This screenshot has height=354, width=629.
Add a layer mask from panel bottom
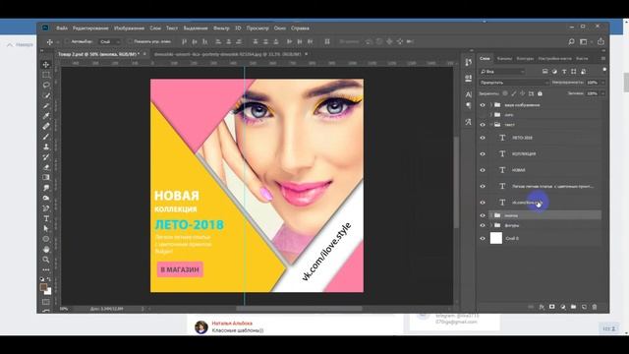552,307
